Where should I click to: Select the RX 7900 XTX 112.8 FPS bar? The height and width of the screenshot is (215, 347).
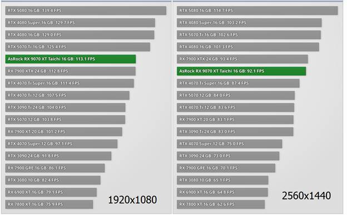[x=71, y=71]
